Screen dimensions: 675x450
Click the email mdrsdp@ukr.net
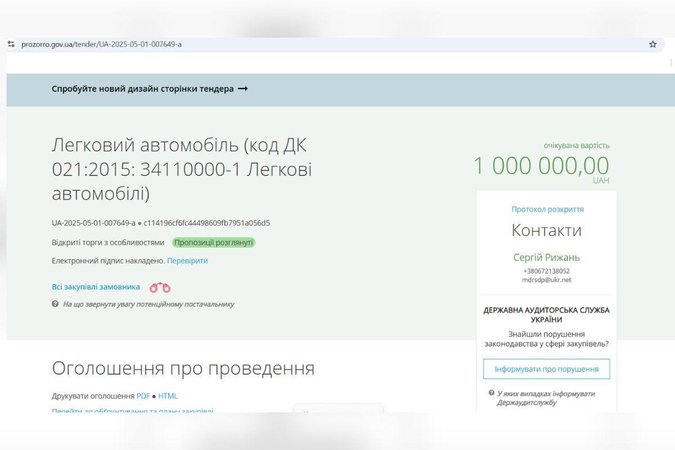coord(546,279)
